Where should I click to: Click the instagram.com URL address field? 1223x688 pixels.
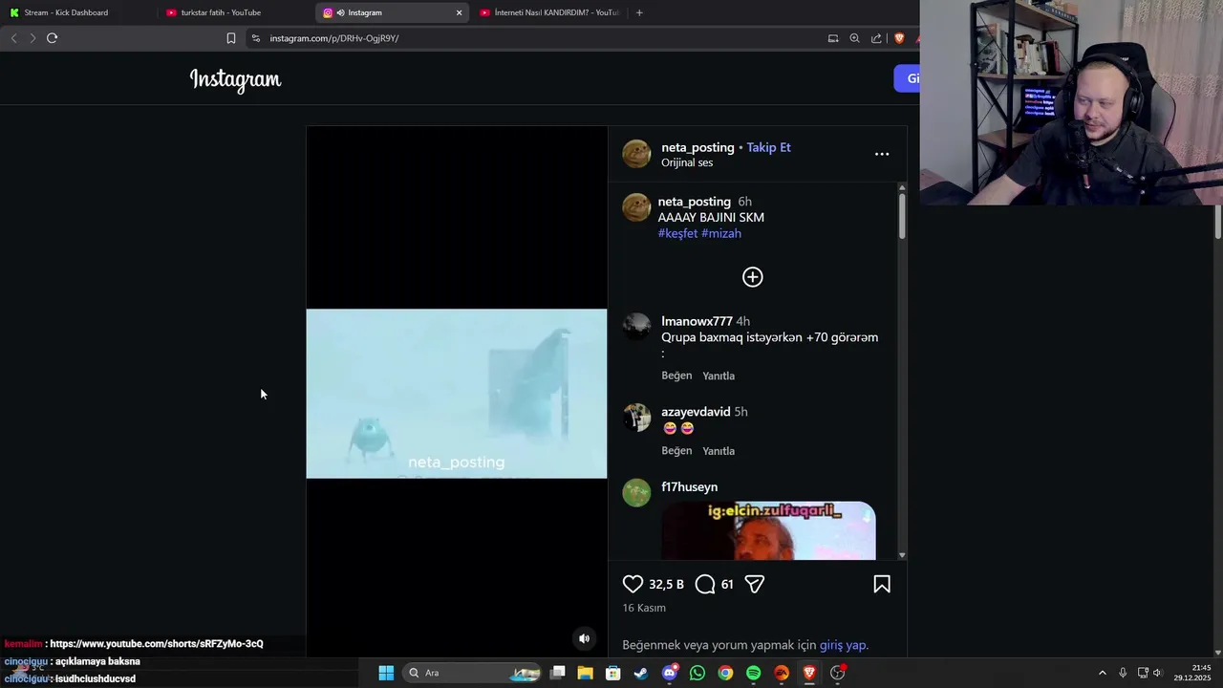(535, 38)
